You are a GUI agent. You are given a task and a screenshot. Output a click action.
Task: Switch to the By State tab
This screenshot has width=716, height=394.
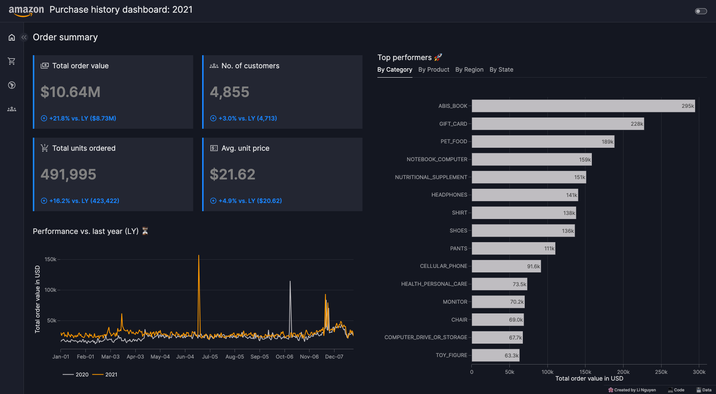(501, 70)
